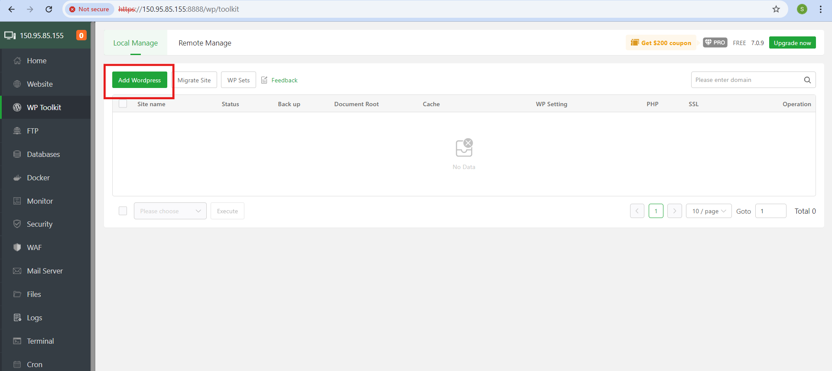Open Mail Server in the sidebar menu
This screenshot has height=371, width=832.
(45, 271)
